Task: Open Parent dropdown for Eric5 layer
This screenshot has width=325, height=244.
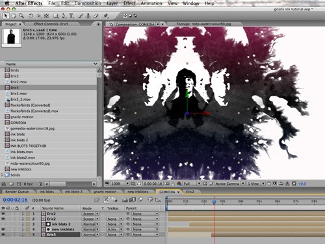Action: tap(145, 234)
